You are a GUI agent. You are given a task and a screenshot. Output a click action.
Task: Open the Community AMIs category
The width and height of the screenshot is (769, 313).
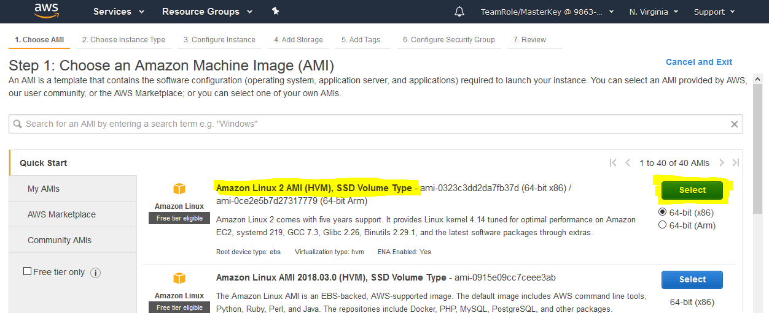click(73, 240)
